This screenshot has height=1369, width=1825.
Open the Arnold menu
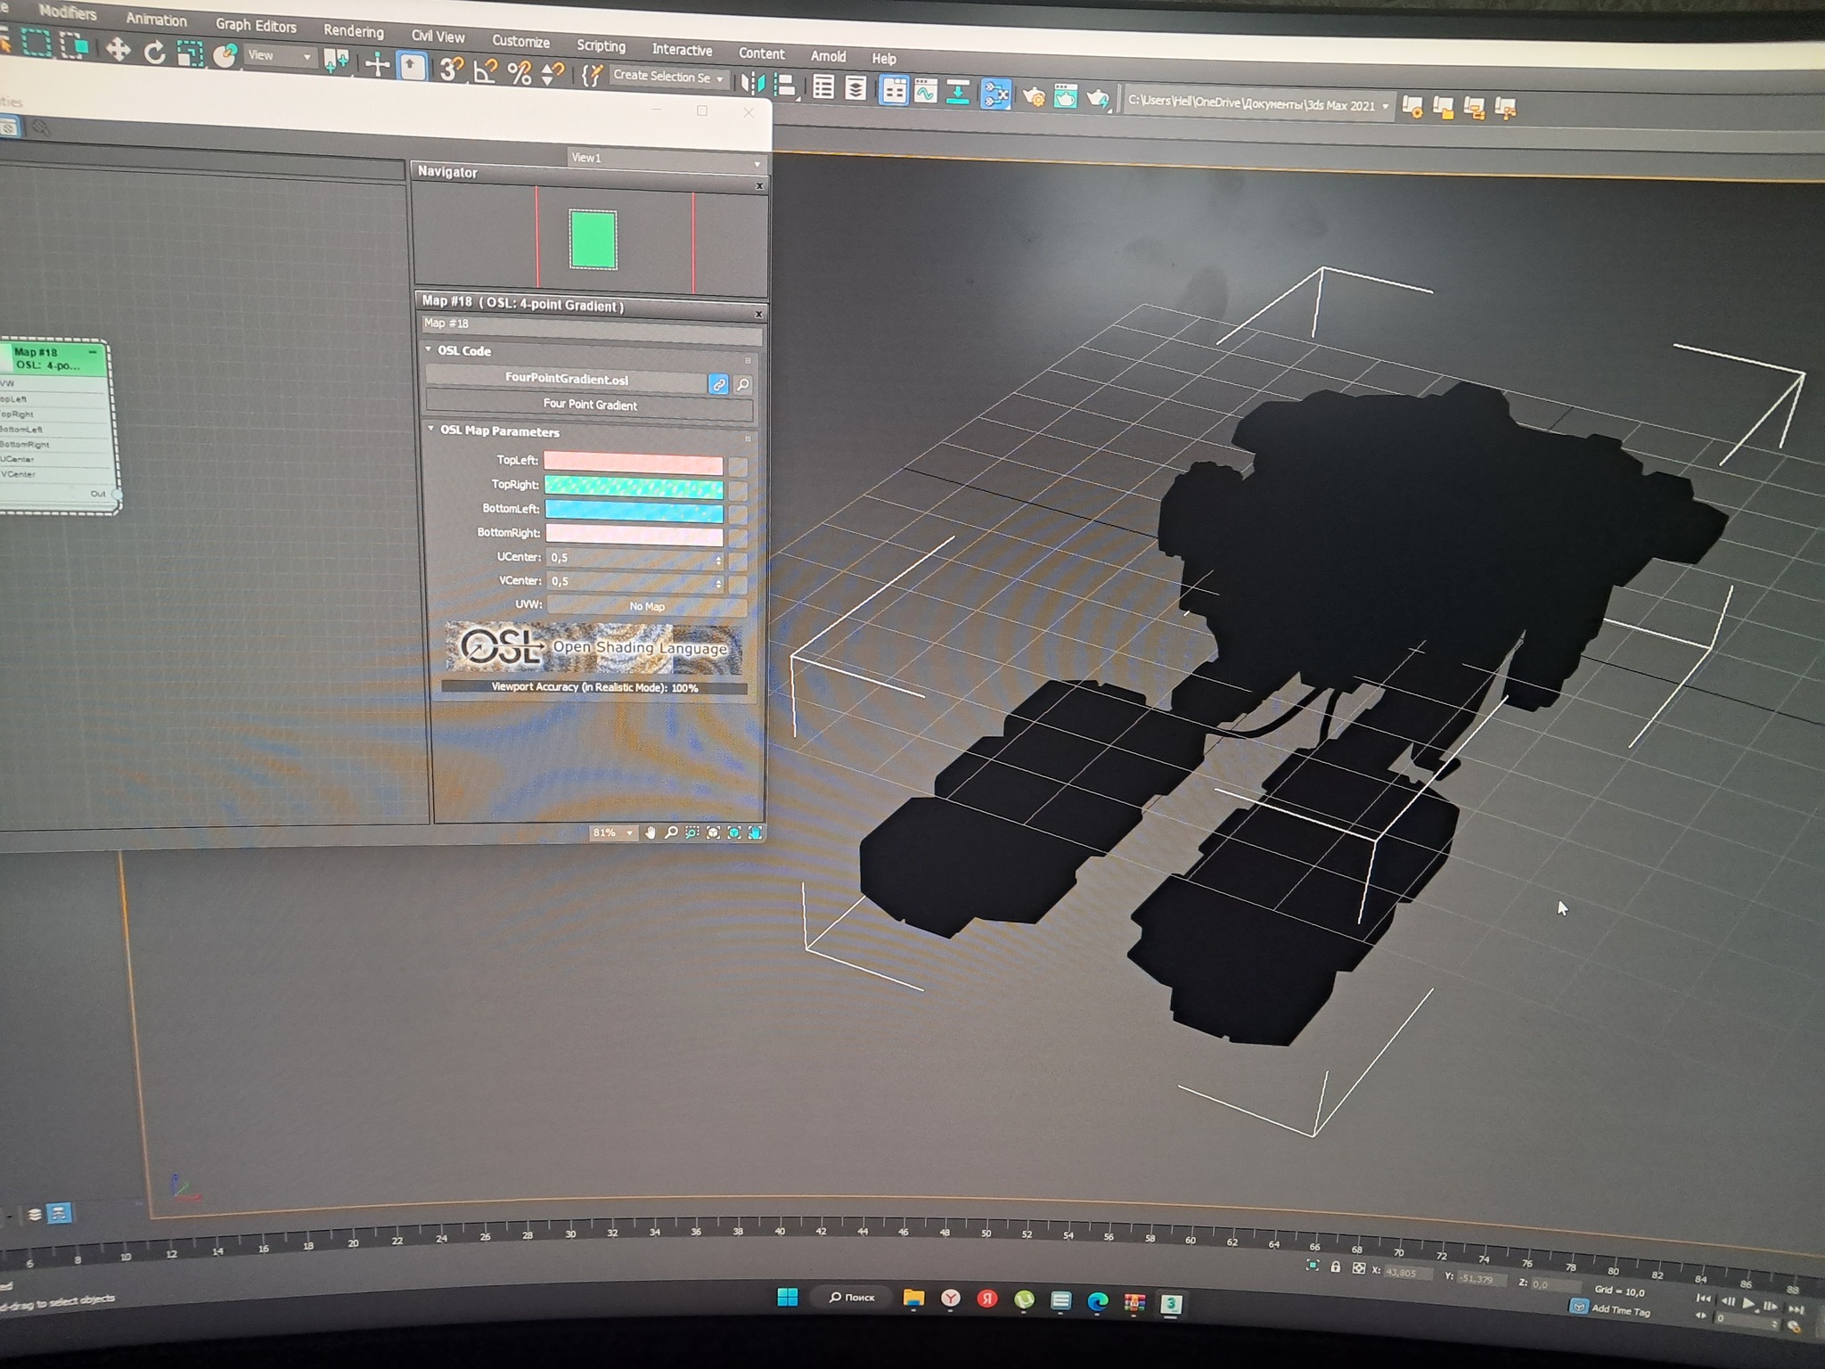[828, 56]
